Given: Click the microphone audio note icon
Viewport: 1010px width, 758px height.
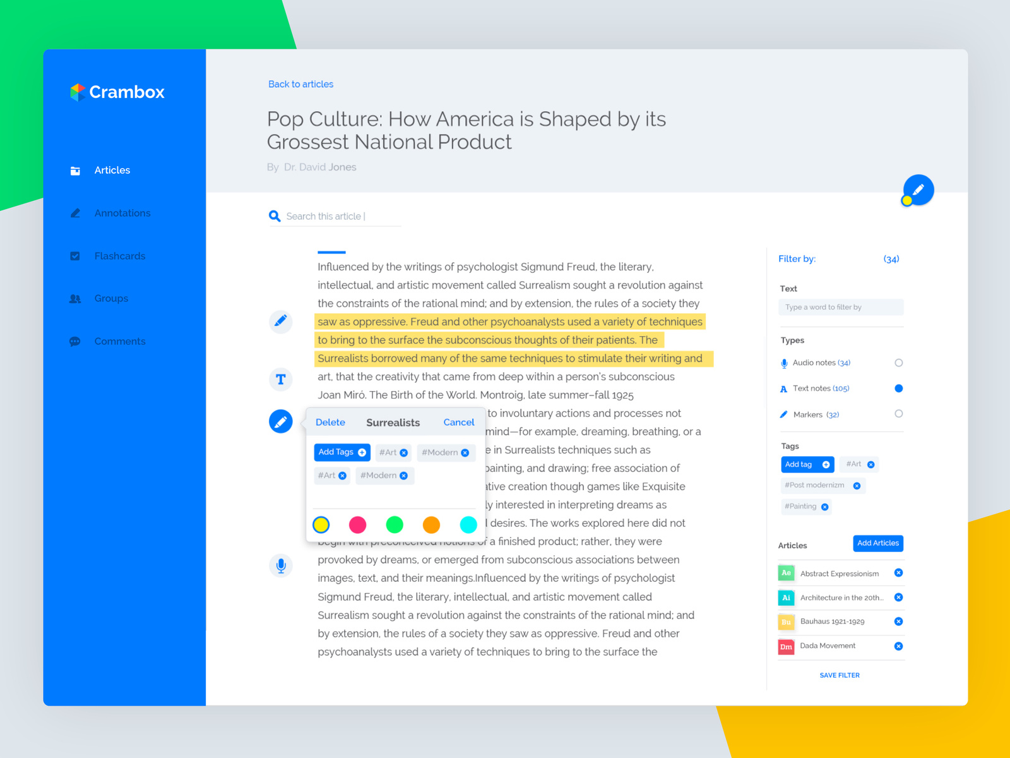Looking at the screenshot, I should pos(280,565).
